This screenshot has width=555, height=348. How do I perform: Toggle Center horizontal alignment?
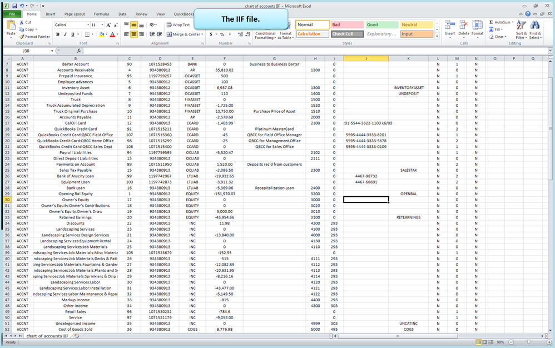[134, 34]
